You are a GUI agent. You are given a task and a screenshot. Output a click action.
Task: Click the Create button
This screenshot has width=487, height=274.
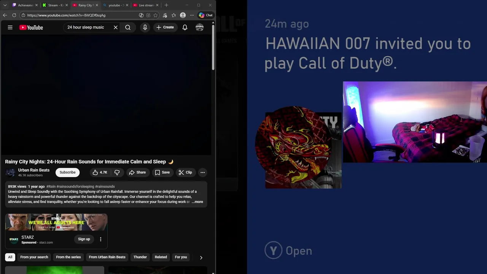(x=165, y=27)
